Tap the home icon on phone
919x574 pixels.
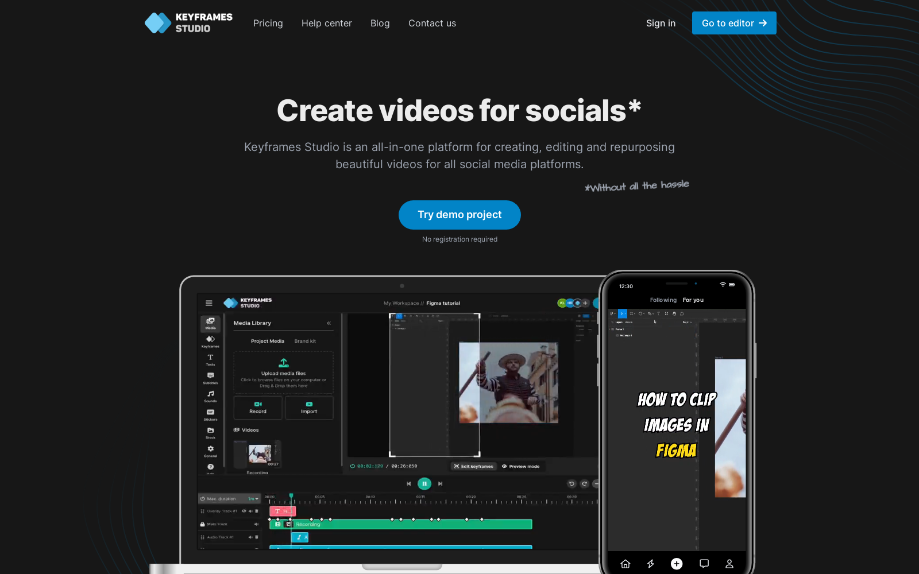(625, 564)
